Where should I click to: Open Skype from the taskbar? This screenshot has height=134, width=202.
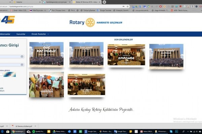[171, 131]
